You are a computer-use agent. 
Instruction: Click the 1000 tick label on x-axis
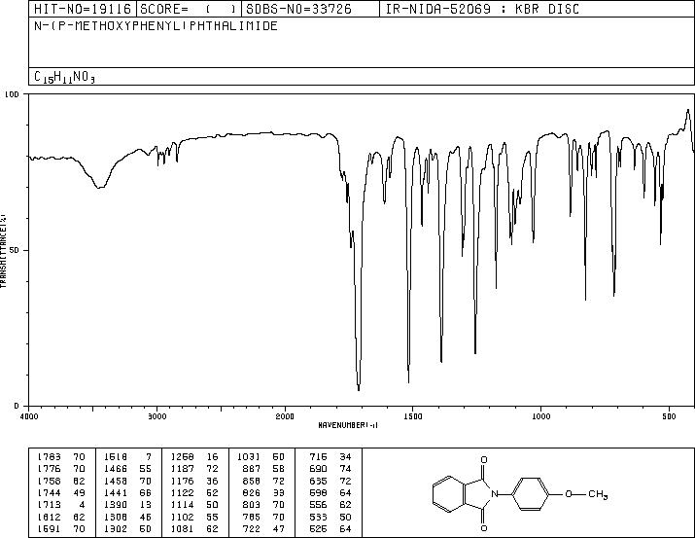pos(540,416)
